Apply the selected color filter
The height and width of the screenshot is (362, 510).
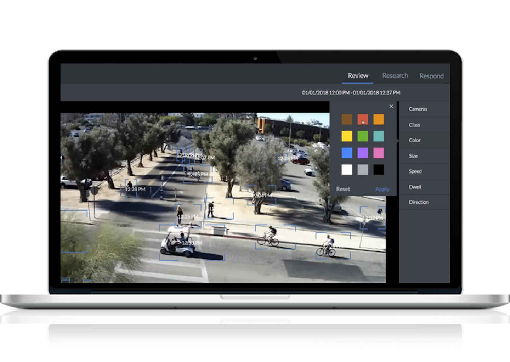click(x=382, y=189)
